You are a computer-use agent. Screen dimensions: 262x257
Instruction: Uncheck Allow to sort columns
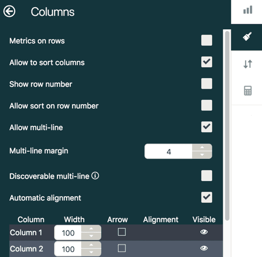click(x=207, y=62)
